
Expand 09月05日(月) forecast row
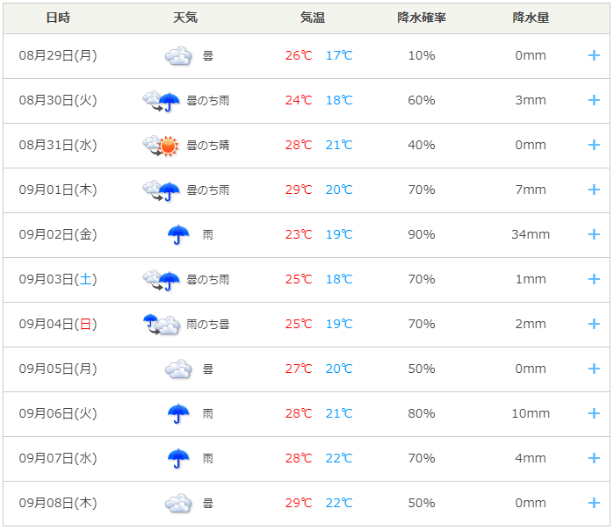594,369
